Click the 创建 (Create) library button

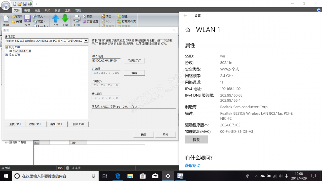pos(123,17)
